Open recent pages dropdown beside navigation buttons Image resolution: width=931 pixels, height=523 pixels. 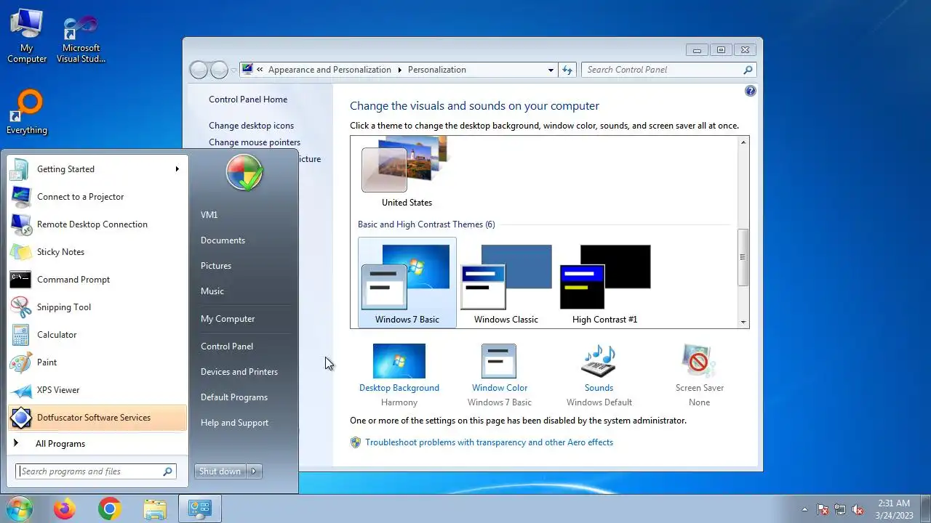[233, 70]
